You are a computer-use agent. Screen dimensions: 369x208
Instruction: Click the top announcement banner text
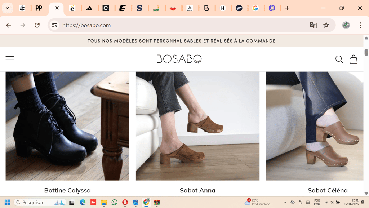[x=182, y=41]
